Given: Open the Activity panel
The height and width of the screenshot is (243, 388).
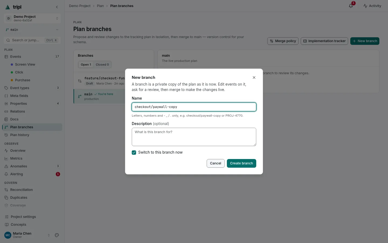Looking at the screenshot, I should (372, 6).
